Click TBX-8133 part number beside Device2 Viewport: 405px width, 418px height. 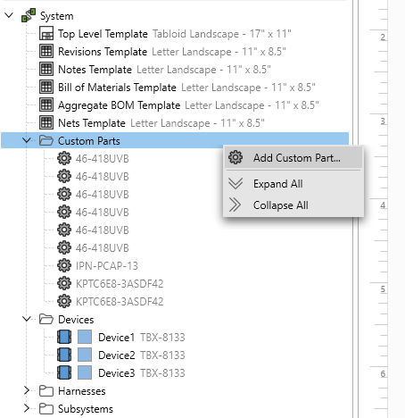click(x=162, y=355)
